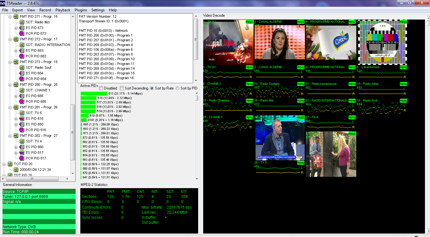Select the SDT: CHAINE 1 tree entry
The width and height of the screenshot is (430, 237).
[38, 90]
